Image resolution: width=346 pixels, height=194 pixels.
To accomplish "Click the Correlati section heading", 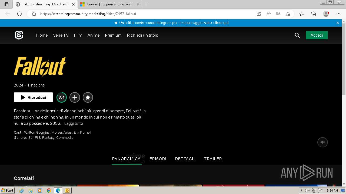I will click(24, 178).
